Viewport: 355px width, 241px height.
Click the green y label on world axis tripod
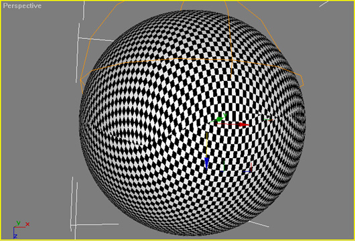pyautogui.click(x=19, y=223)
